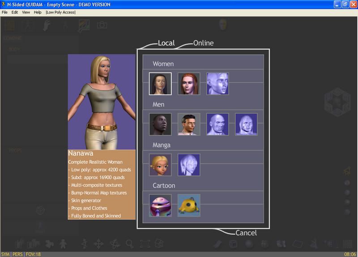Switch to the Local tab
Image resolution: width=358 pixels, height=257 pixels.
click(166, 43)
